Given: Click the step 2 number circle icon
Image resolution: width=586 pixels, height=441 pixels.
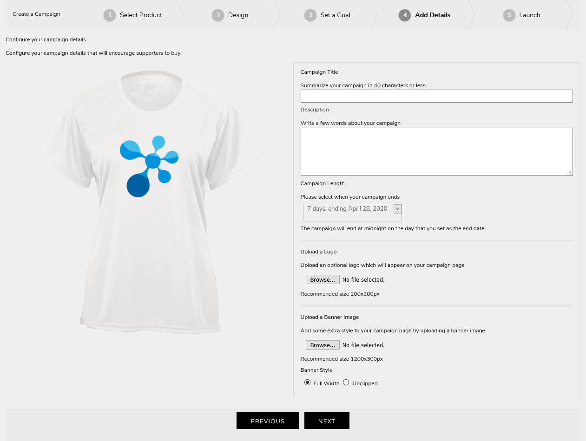Looking at the screenshot, I should 218,15.
